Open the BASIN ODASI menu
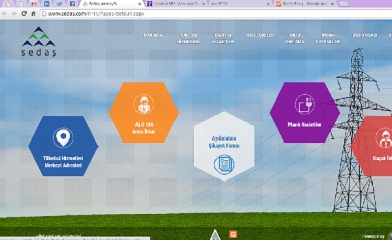 (365, 35)
